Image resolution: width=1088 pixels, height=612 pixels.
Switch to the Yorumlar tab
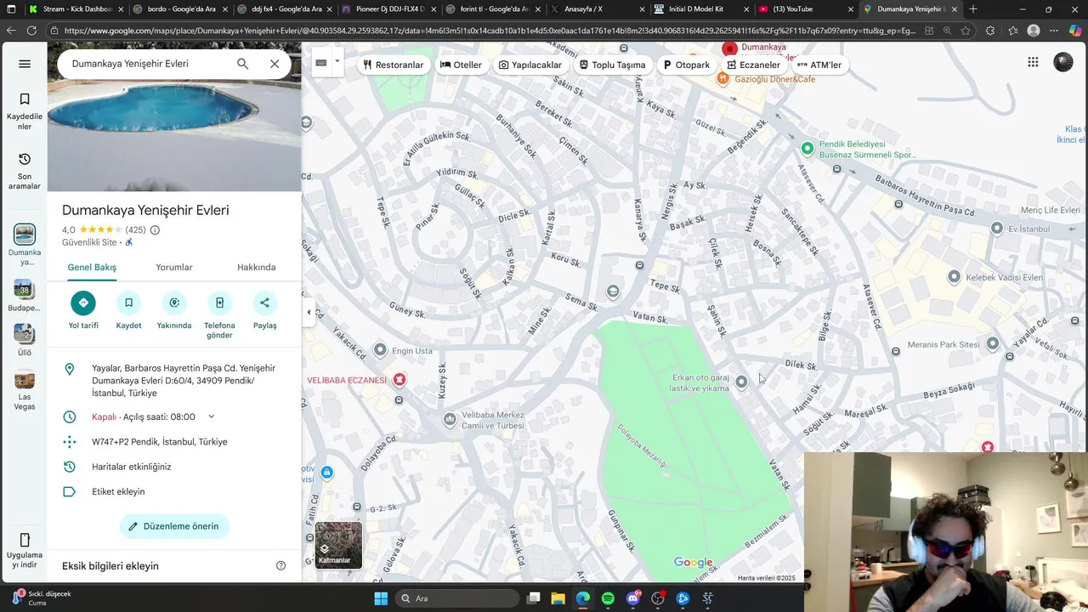click(x=174, y=267)
